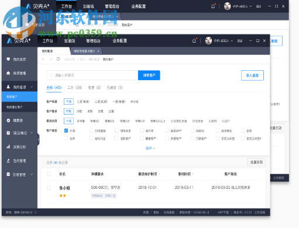This screenshot has height=228, width=299.
Task: Open notifications bell in front window
Action: tap(194, 41)
